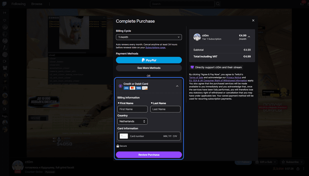Viewport: 309px width, 176px height.
Task: Close the Complete Purchase dialog
Action: pos(253,21)
